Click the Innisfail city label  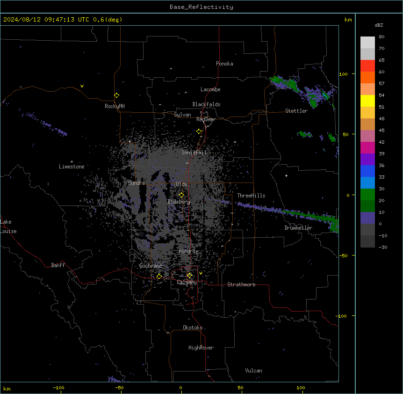[194, 153]
